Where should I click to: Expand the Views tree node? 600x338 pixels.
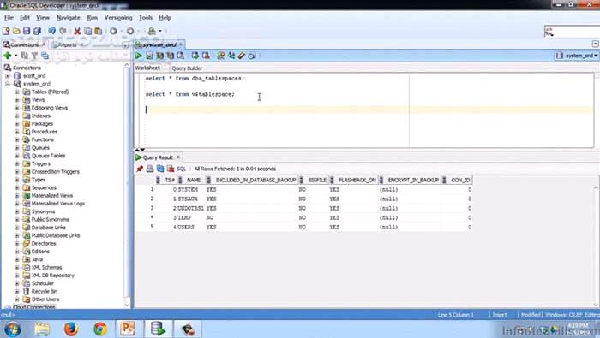17,100
